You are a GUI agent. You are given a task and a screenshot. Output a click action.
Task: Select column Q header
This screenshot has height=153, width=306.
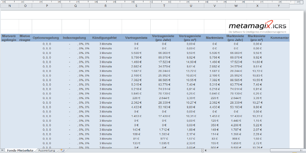(x=75, y=6)
